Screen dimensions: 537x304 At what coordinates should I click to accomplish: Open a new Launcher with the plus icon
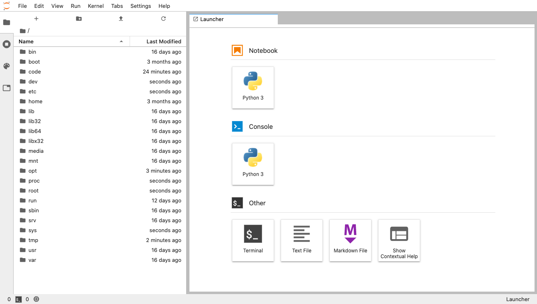36,19
